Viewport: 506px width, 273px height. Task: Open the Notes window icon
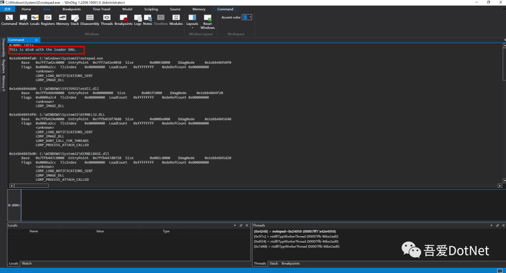[x=148, y=20]
